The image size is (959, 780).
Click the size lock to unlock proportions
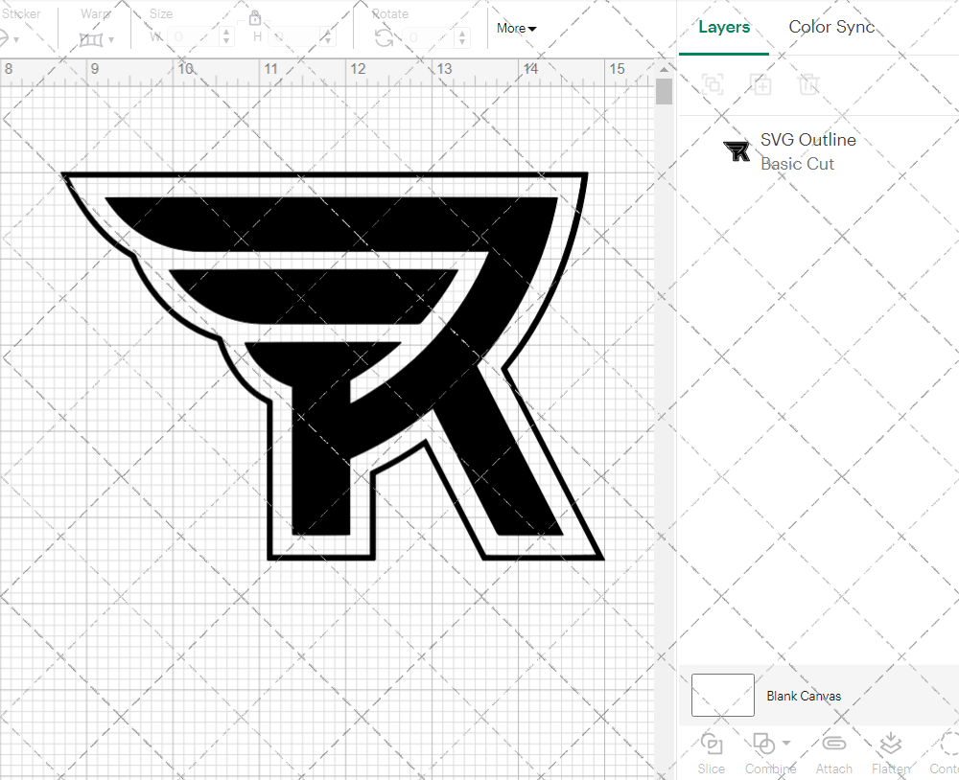255,17
